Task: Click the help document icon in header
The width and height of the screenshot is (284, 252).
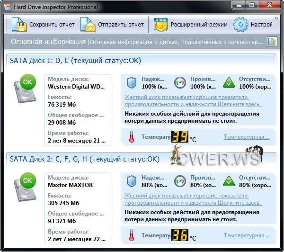Action: click(x=272, y=42)
